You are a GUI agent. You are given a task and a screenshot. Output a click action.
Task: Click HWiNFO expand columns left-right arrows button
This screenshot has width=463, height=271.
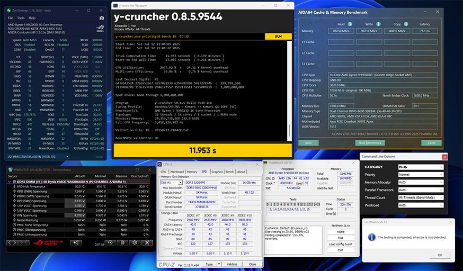click(12, 243)
